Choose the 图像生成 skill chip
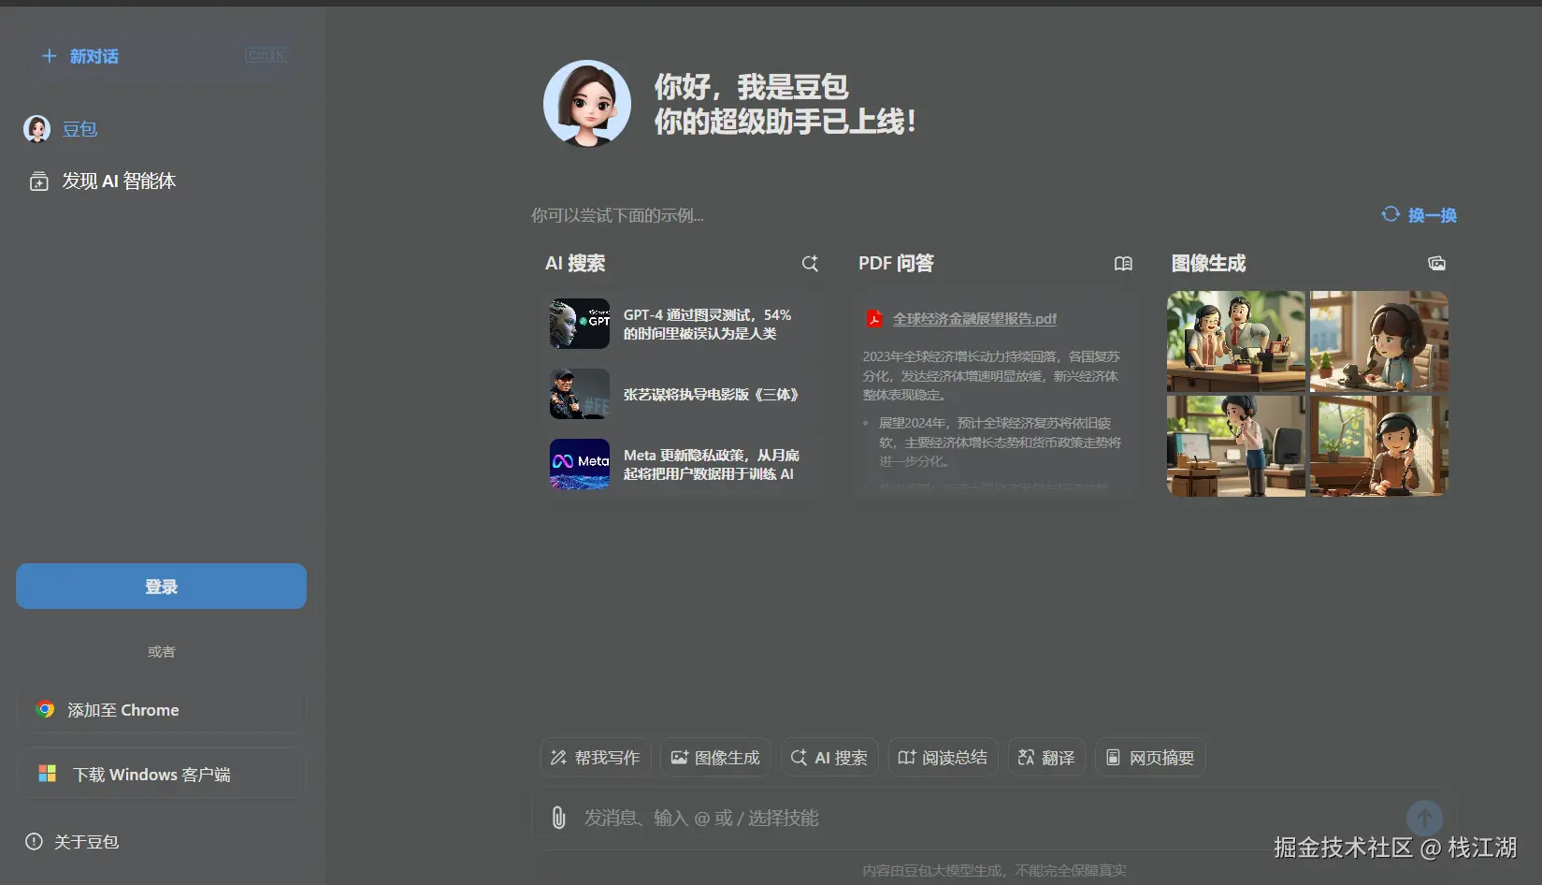Screen dimensions: 1542x885 click(715, 758)
